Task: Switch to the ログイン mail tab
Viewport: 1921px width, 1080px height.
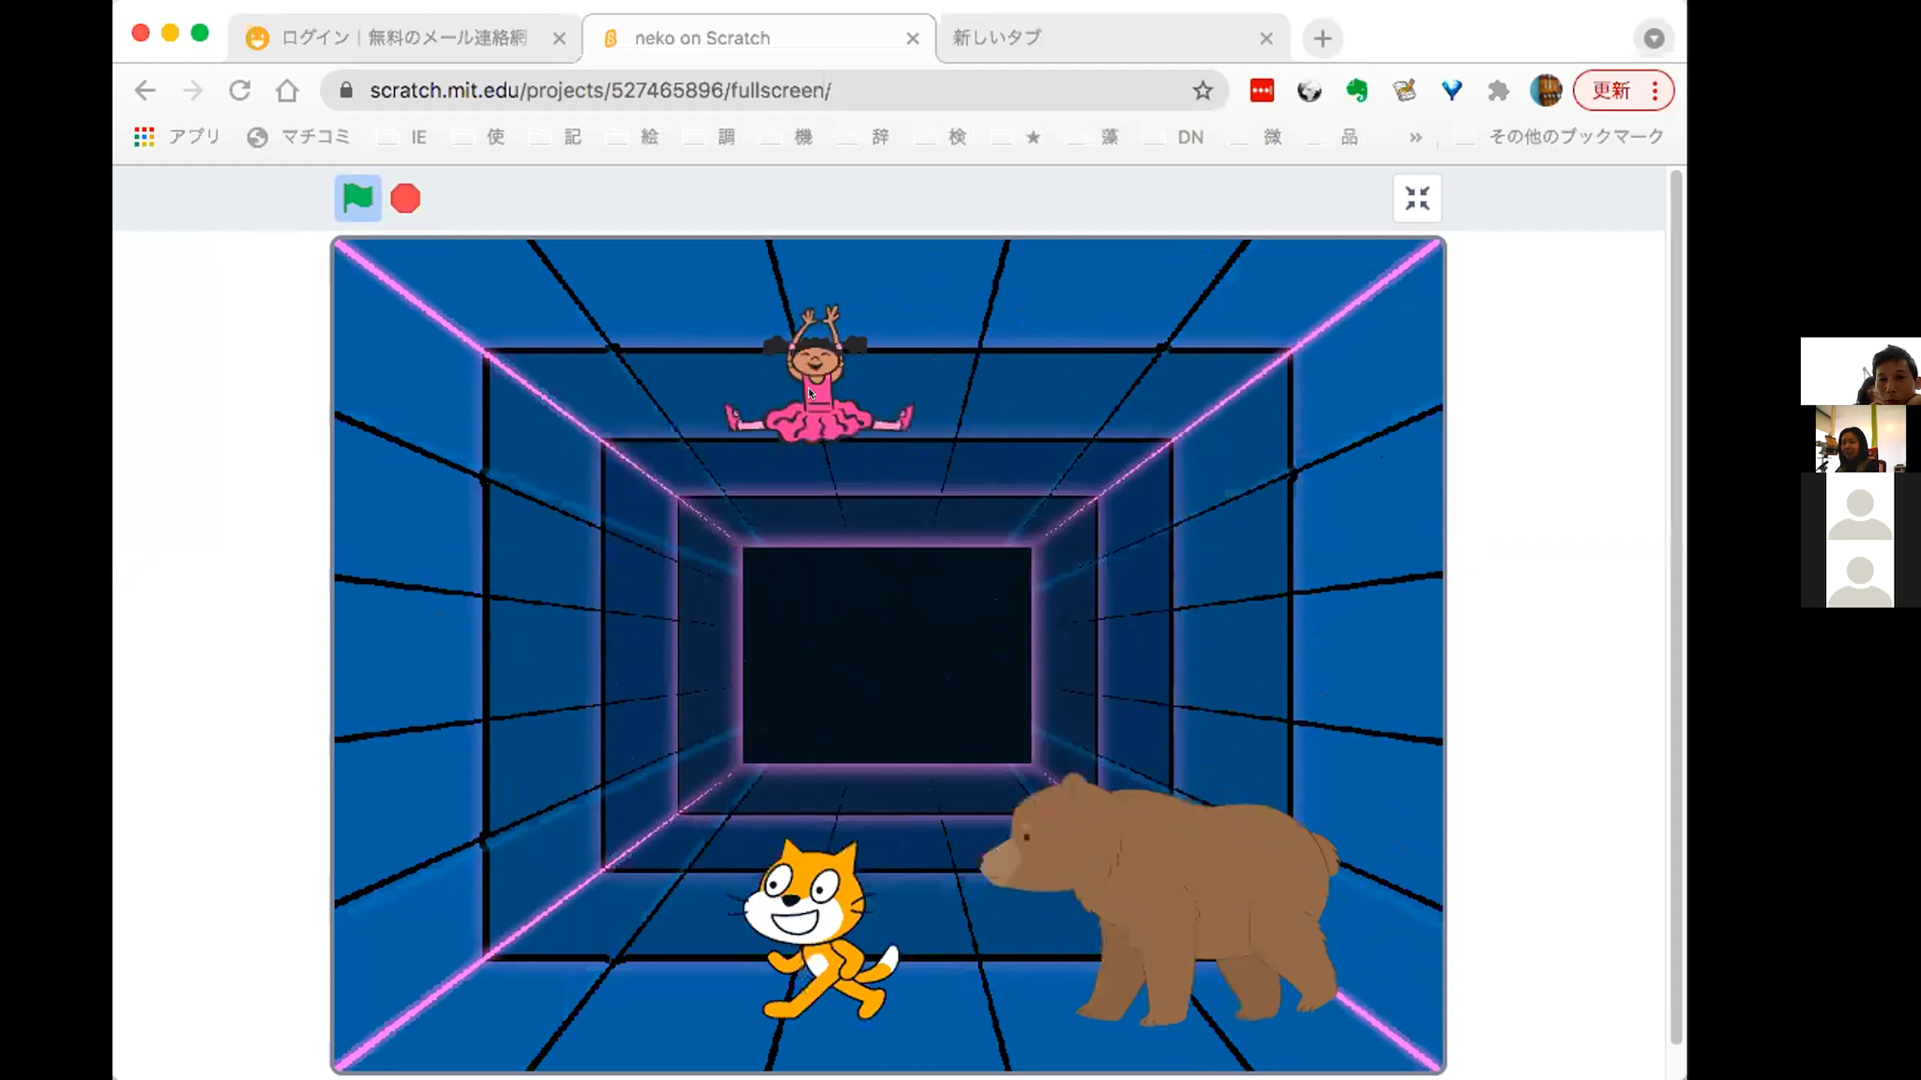Action: [x=403, y=37]
